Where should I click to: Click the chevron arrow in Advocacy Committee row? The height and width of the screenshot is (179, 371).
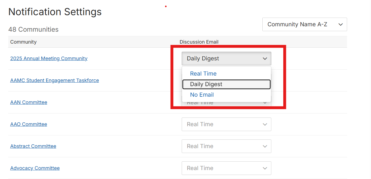[265, 168]
